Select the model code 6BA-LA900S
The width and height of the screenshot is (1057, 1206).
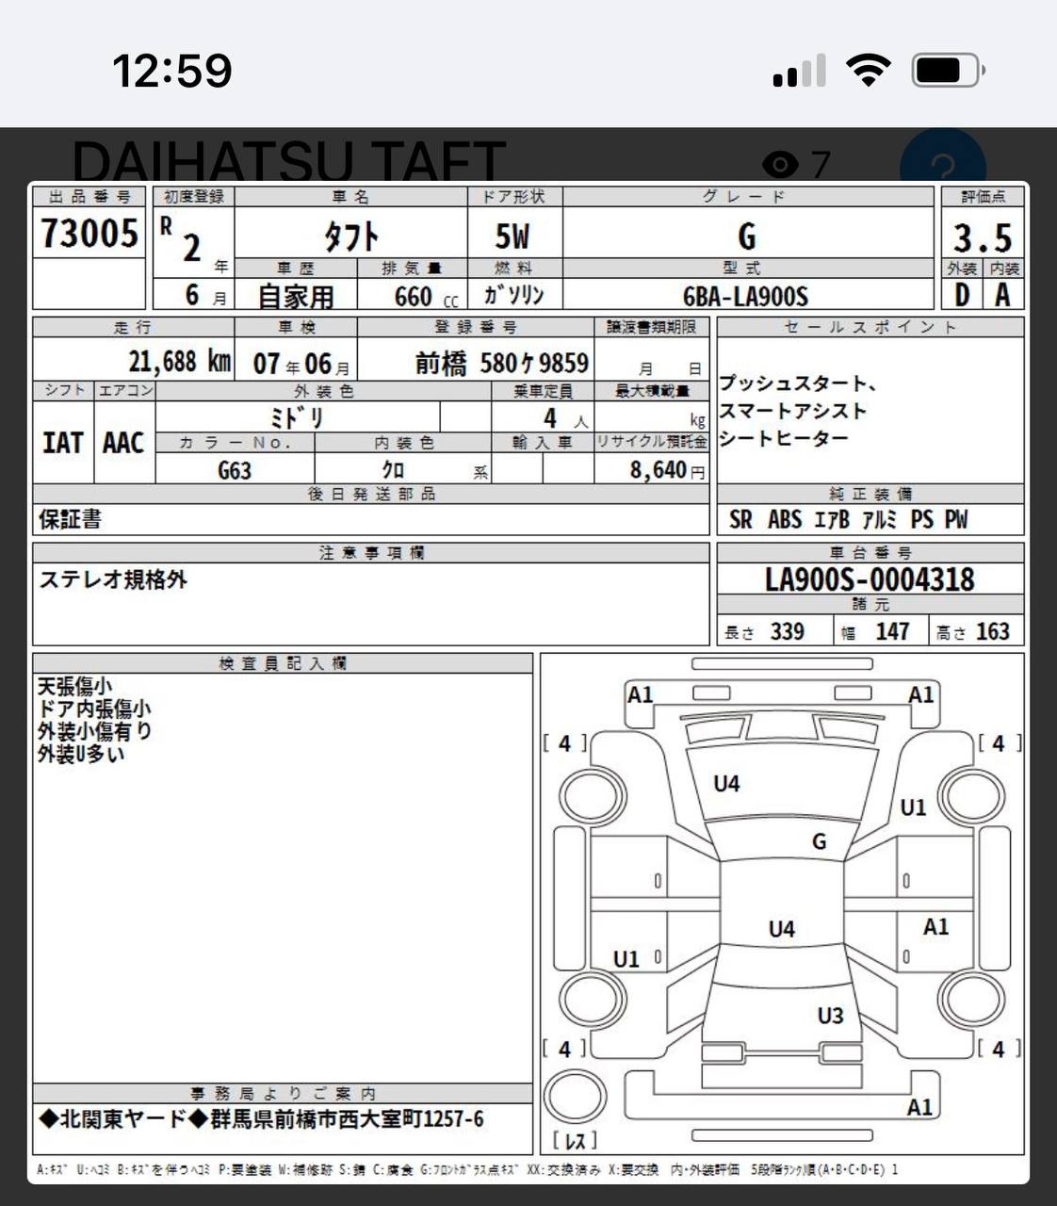[745, 296]
